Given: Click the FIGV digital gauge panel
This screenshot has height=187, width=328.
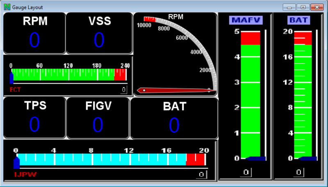Looking at the screenshot, I should [98, 119].
